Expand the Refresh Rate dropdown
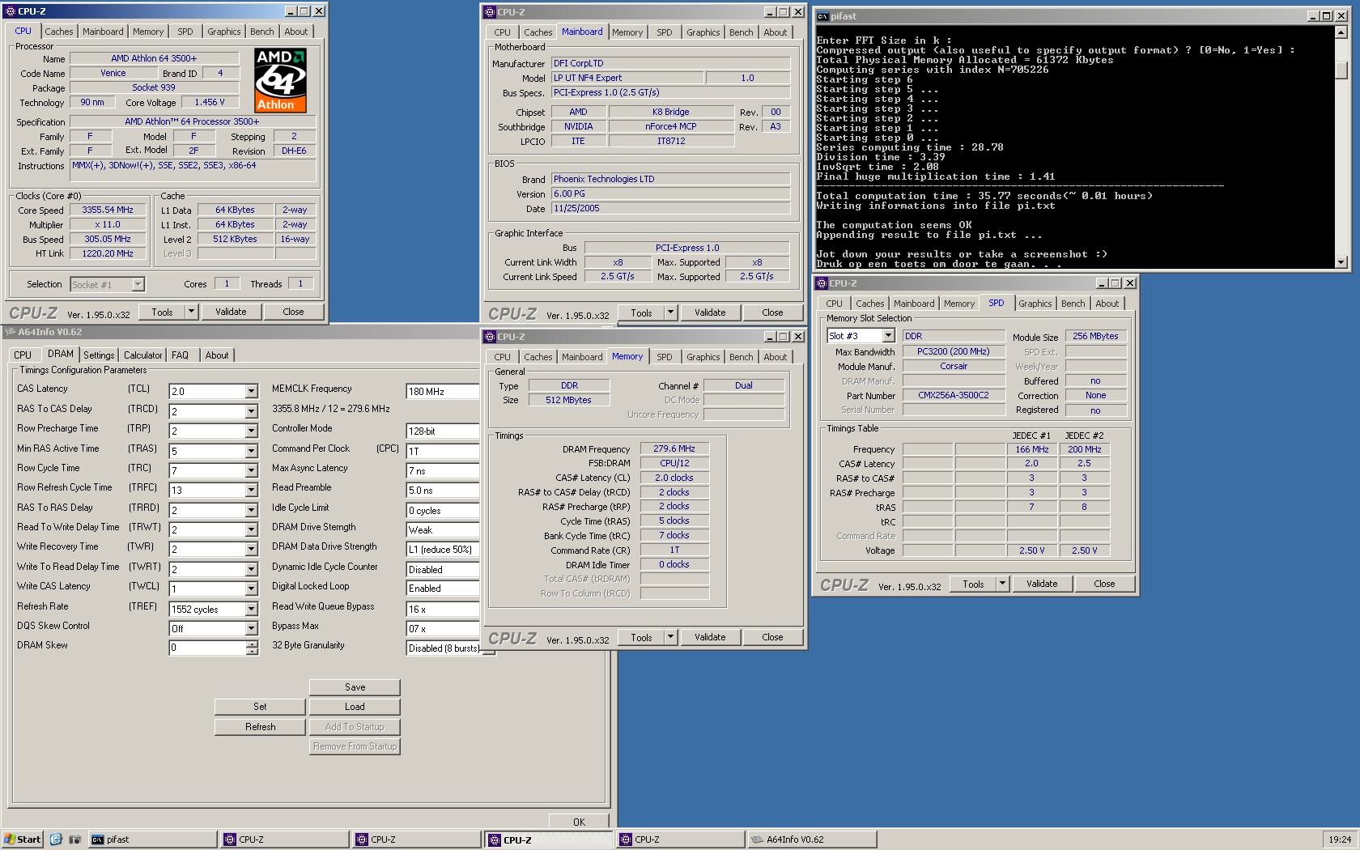Image resolution: width=1360 pixels, height=850 pixels. (x=251, y=610)
